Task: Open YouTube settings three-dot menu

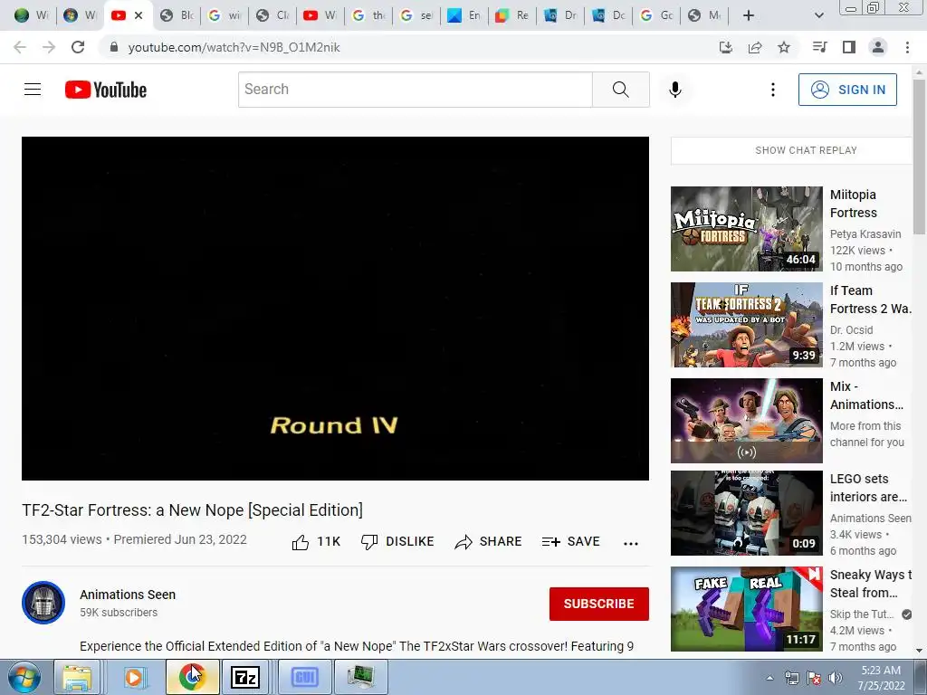Action: coord(773,90)
